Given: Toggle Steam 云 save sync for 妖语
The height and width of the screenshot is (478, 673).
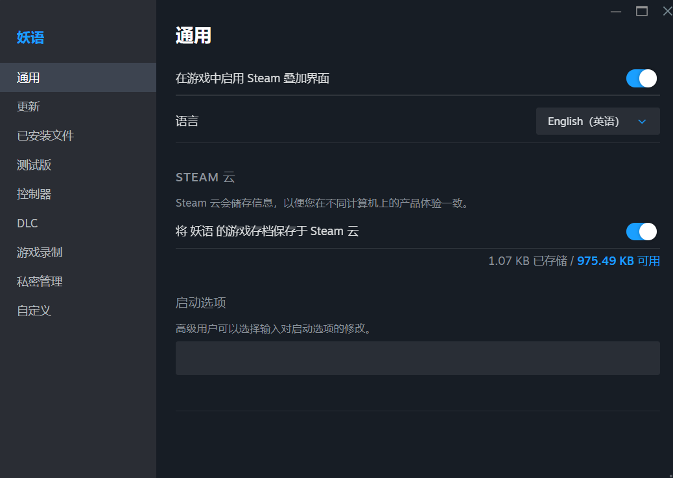Looking at the screenshot, I should click(641, 231).
